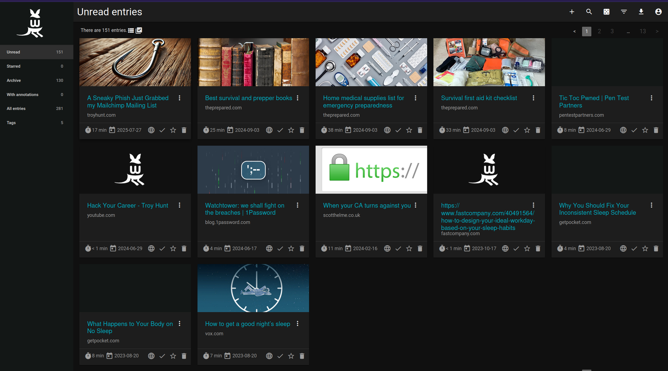This screenshot has width=668, height=371.
Task: Expand options menu for When your CA turns against you
Action: 415,205
